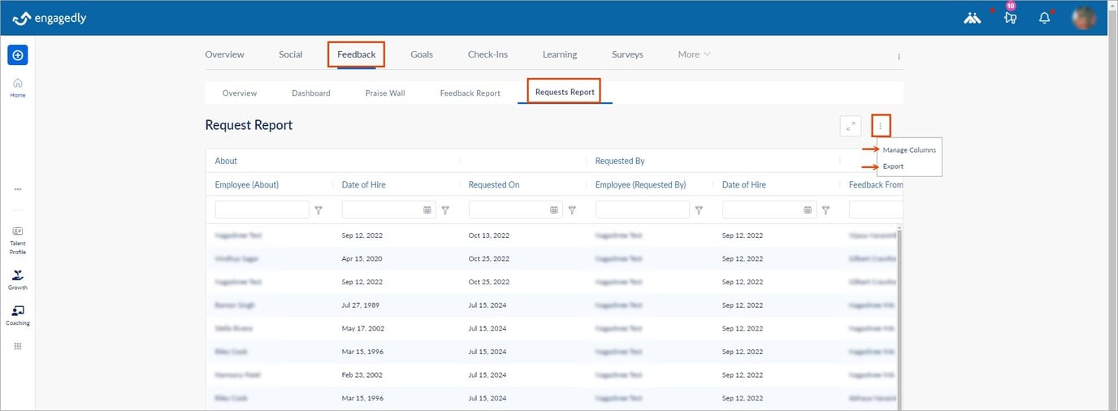Open Growth in the sidebar
The height and width of the screenshot is (411, 1118).
pos(18,280)
